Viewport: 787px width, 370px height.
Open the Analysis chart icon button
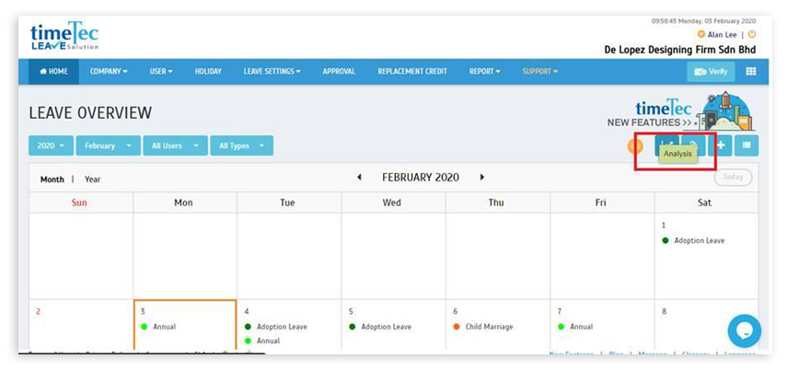pos(666,145)
